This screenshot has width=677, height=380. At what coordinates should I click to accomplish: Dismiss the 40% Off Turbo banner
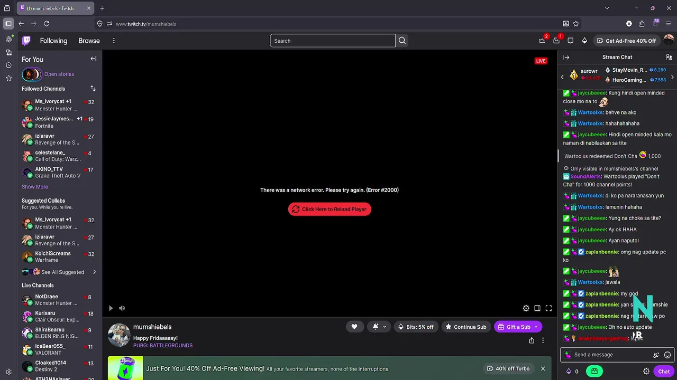(543, 368)
